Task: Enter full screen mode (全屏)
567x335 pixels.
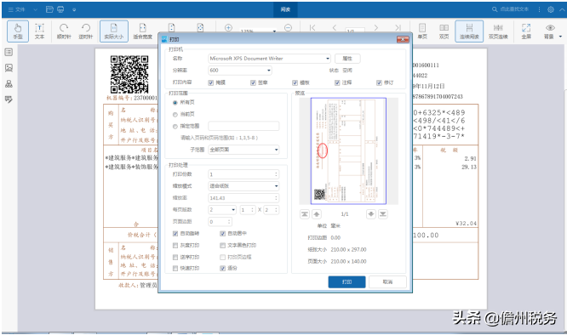Action: (526, 31)
